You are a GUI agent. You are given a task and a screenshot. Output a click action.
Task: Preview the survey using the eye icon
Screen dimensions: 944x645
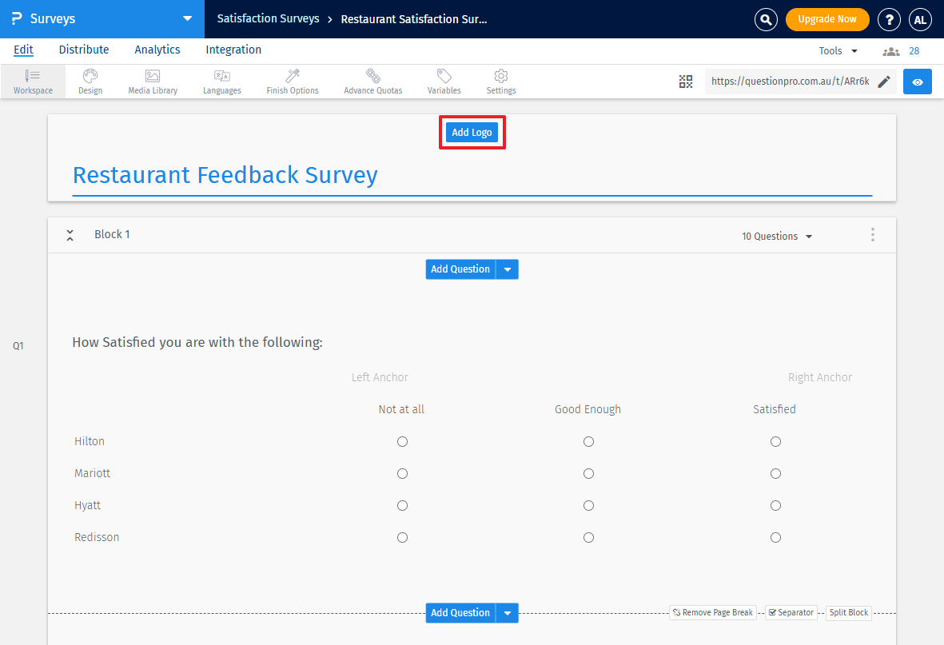point(917,81)
